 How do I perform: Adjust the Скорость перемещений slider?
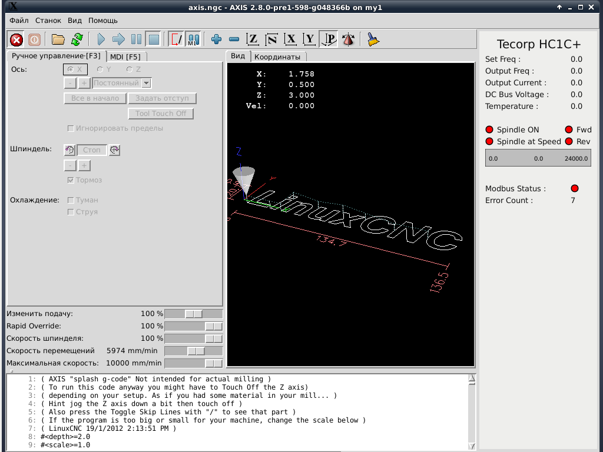(x=196, y=351)
